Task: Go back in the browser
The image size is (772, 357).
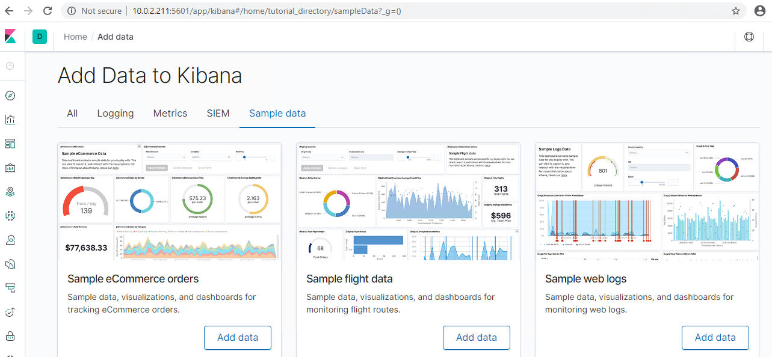Action: pos(10,11)
